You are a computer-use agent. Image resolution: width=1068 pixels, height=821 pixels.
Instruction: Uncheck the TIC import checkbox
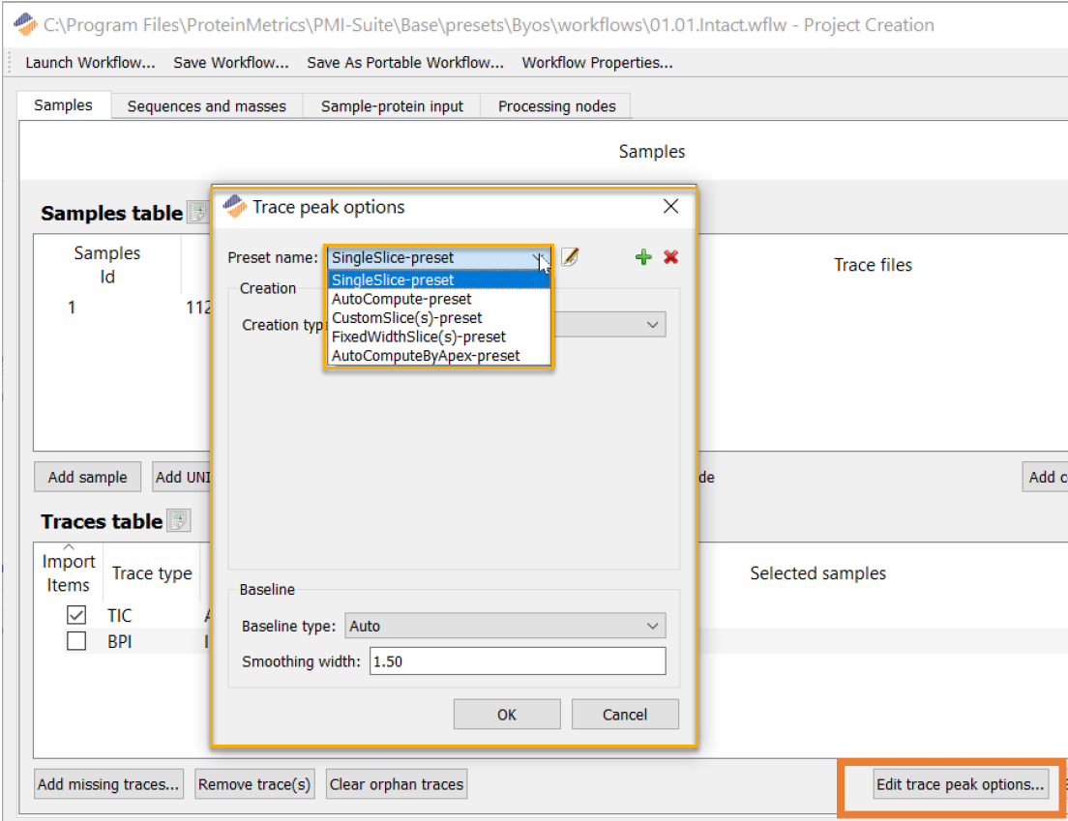pyautogui.click(x=76, y=615)
